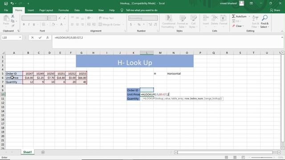
Task: Open the Help tab
Action: (x=112, y=10)
